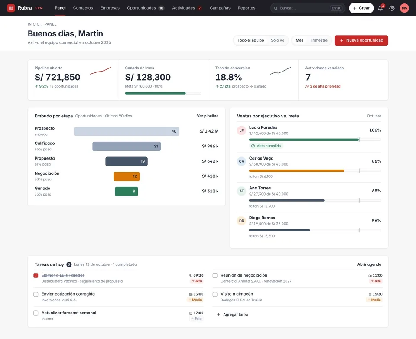Check Enviar cotización corregida task
Viewport: 416px width, 339px height.
[x=36, y=294]
